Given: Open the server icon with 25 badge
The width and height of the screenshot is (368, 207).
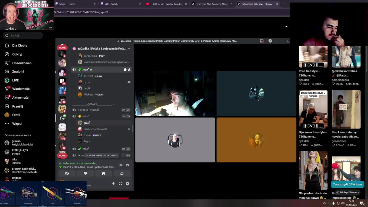Looking at the screenshot, I should (62, 81).
